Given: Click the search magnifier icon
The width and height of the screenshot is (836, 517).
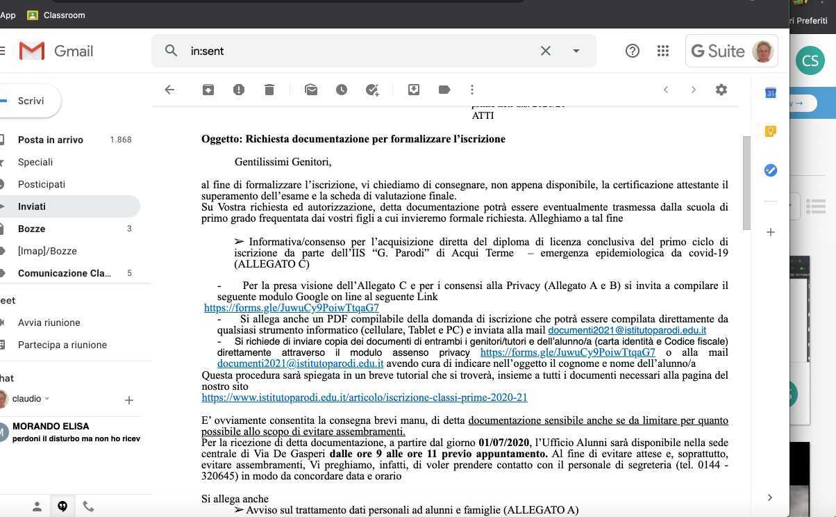Looking at the screenshot, I should (171, 51).
